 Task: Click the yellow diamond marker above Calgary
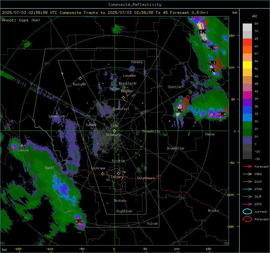coord(118,173)
